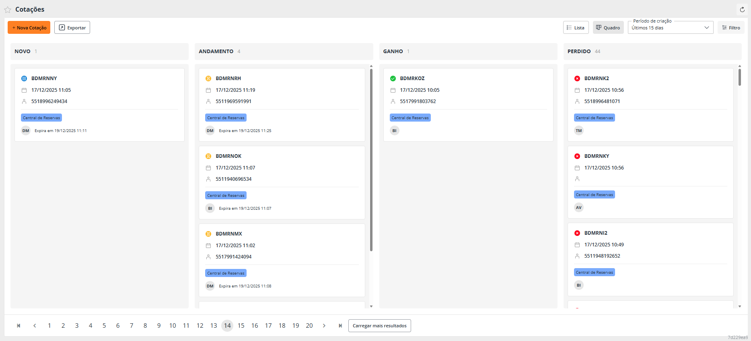Select page 20 in pagination
Screen dimensions: 751x341
pyautogui.click(x=309, y=326)
